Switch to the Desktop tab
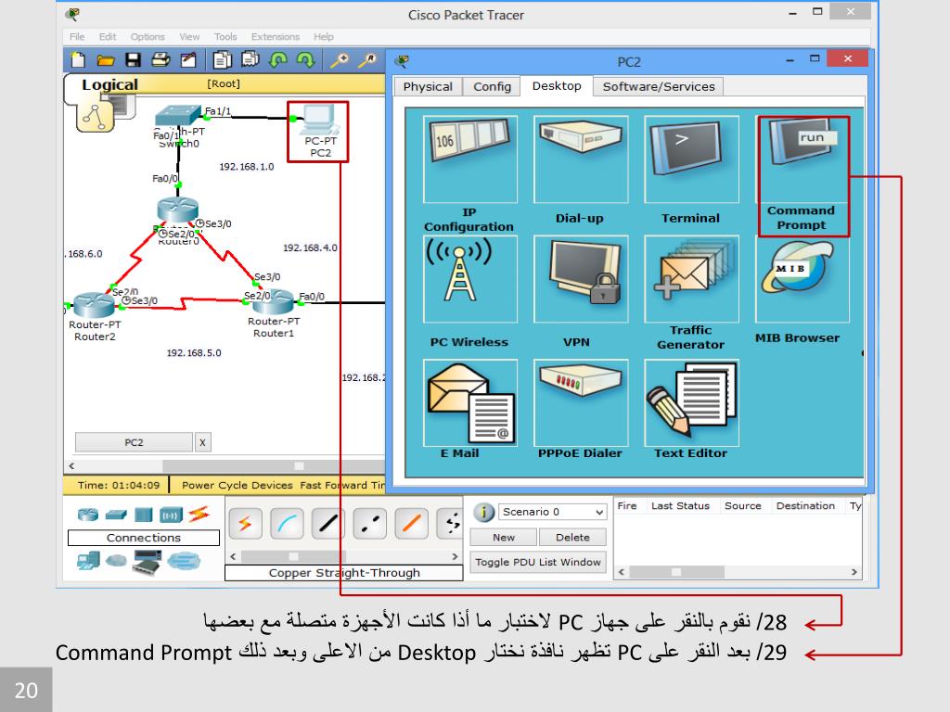Viewport: 950px width, 712px height. (x=557, y=86)
